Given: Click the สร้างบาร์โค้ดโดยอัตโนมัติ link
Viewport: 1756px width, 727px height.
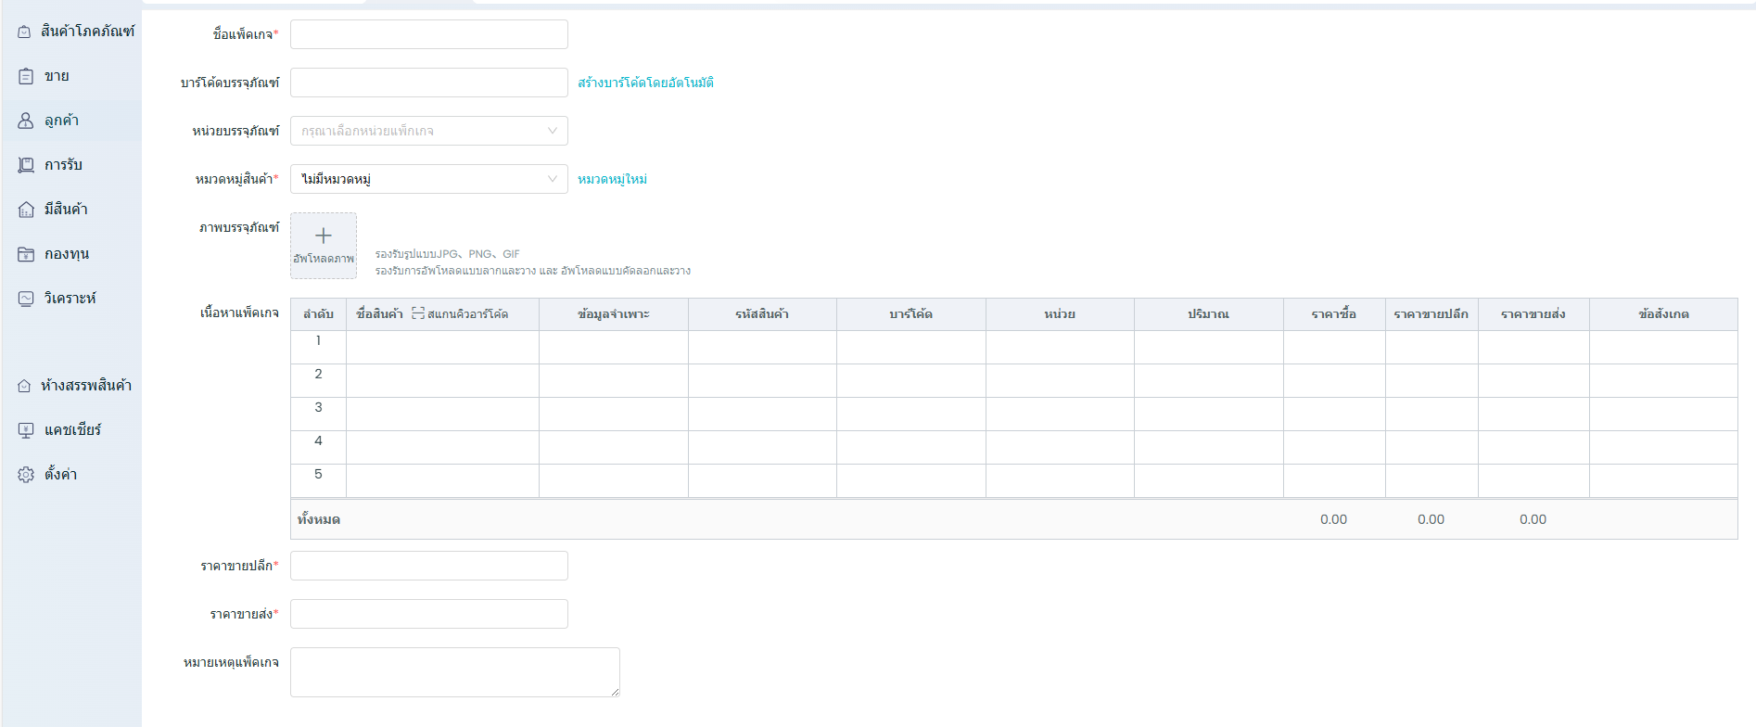Looking at the screenshot, I should pyautogui.click(x=645, y=83).
